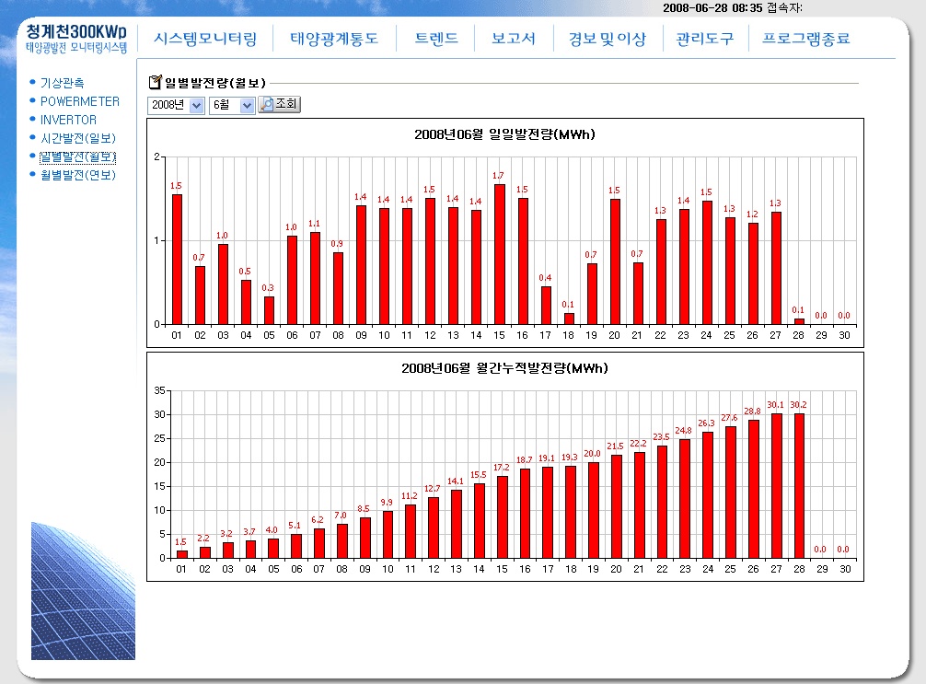Select the 트렌드 menu item

coord(435,40)
